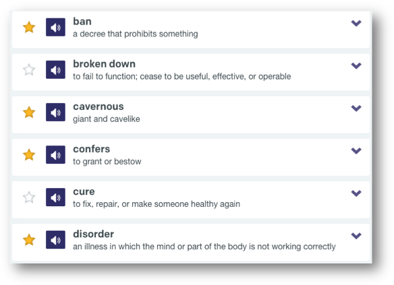Play pronunciation audio for cure
This screenshot has height=285, width=394.
55,197
